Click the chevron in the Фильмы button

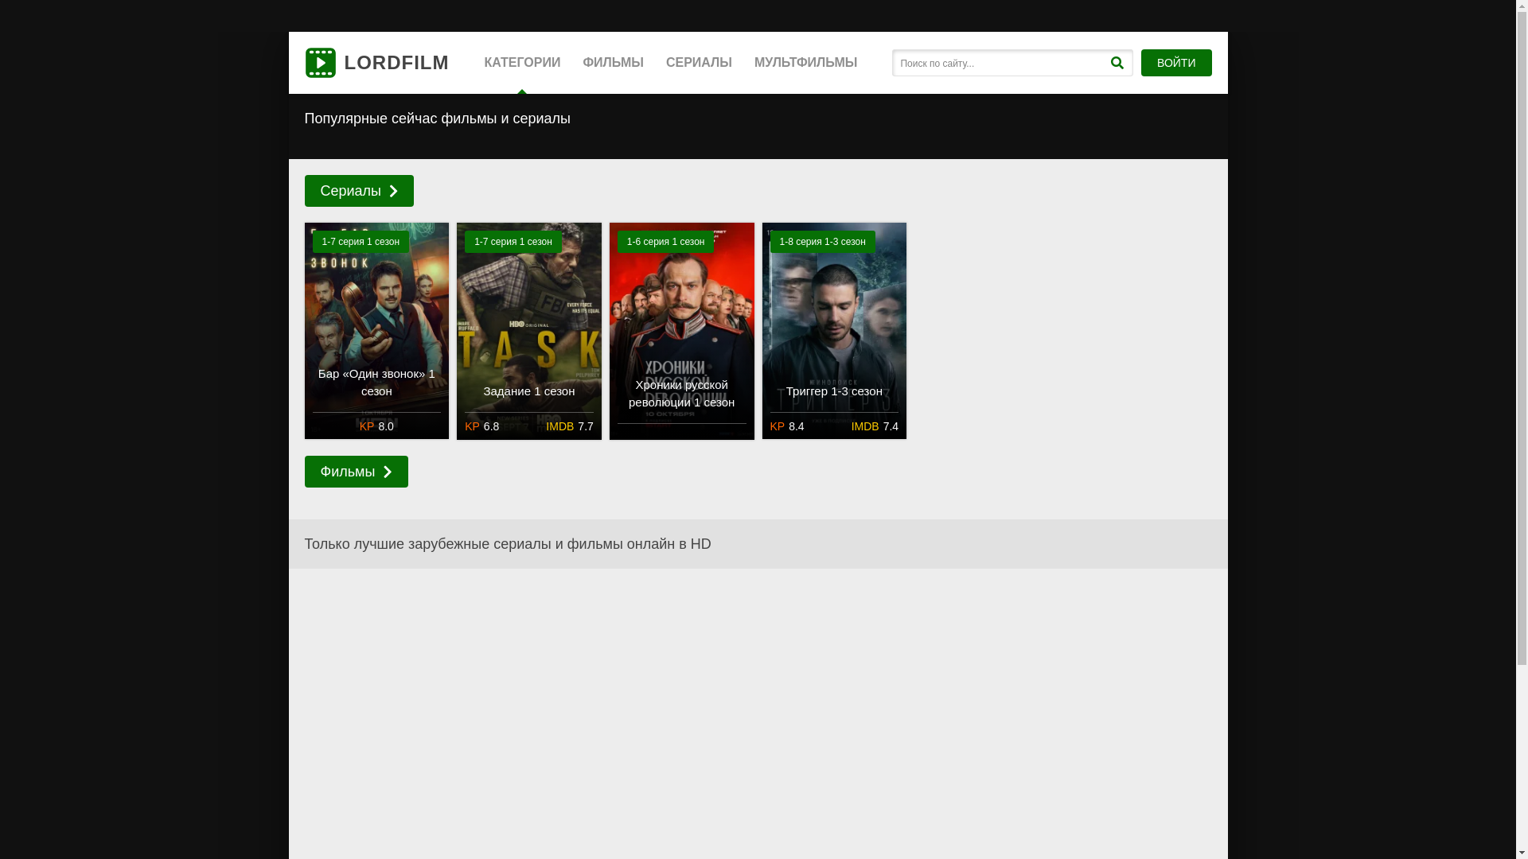pos(388,472)
